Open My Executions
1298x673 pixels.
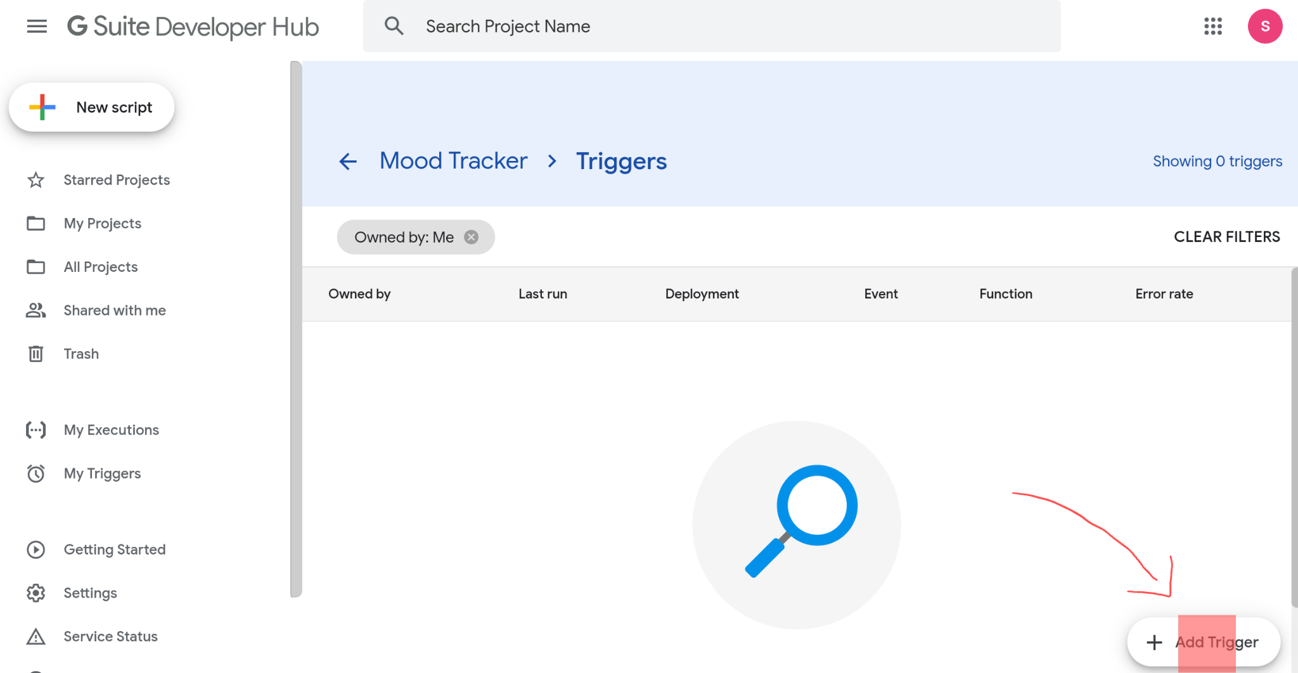coord(112,430)
